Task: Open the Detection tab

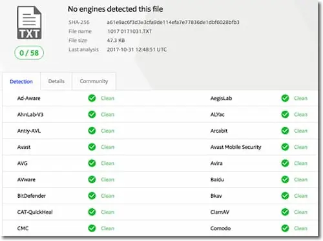Action: 21,81
